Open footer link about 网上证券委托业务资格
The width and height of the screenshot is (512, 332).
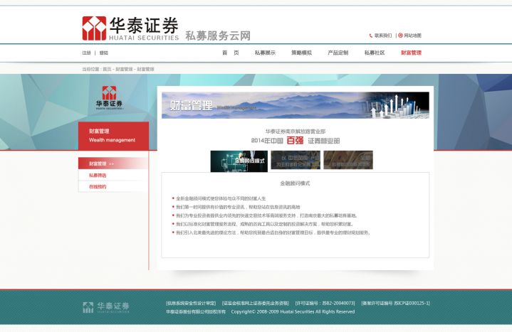[x=256, y=304]
